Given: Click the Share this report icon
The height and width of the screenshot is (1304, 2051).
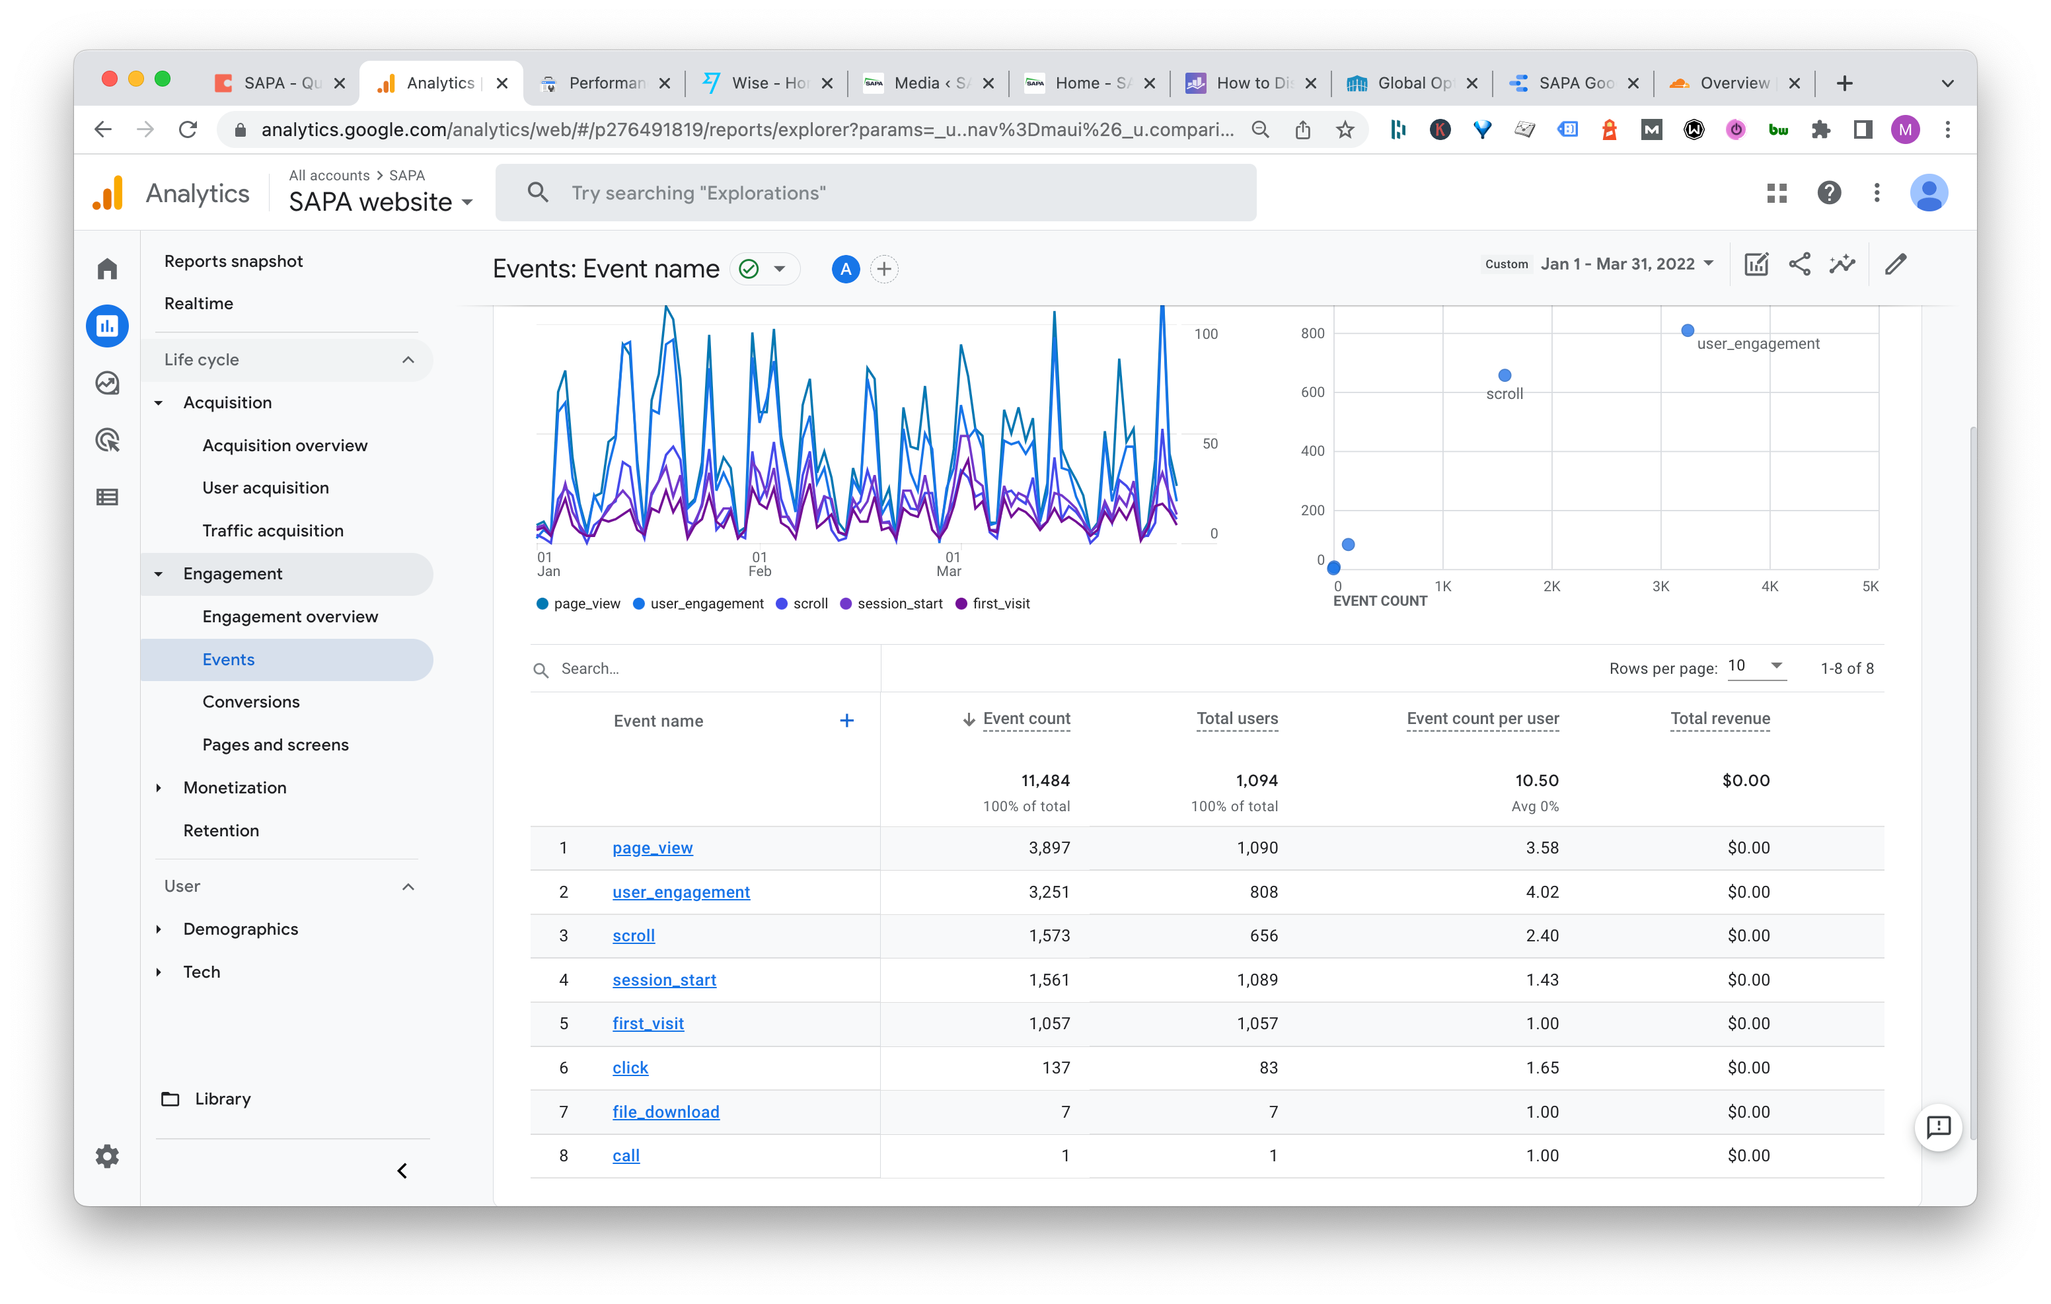Looking at the screenshot, I should (1799, 264).
